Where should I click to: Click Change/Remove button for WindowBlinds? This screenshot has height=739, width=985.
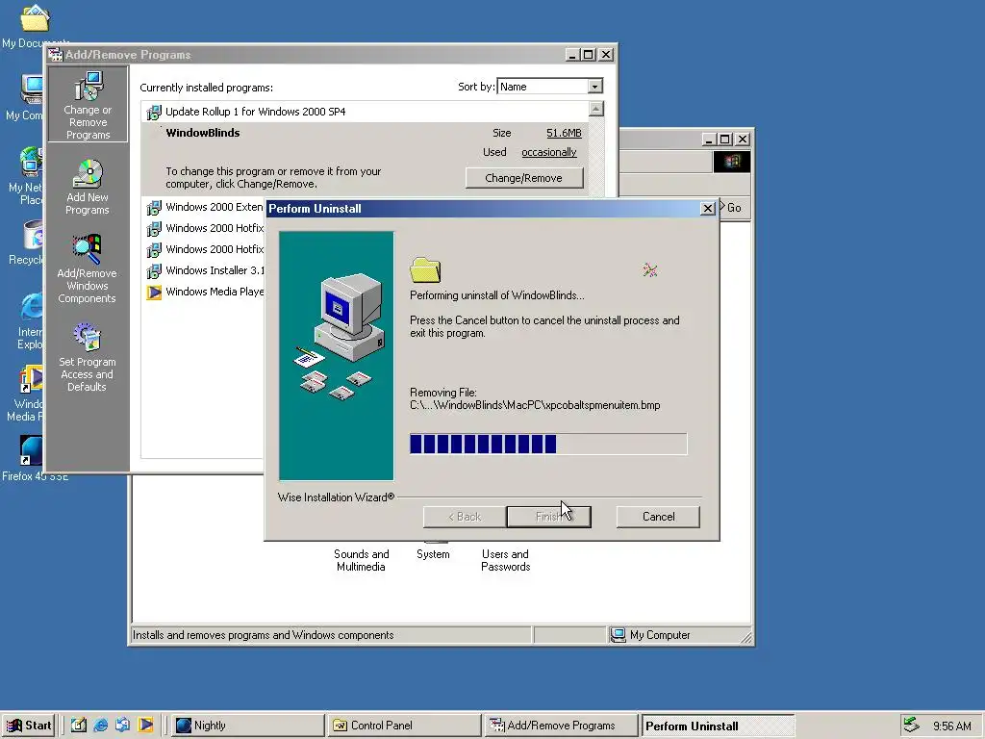[x=524, y=178]
